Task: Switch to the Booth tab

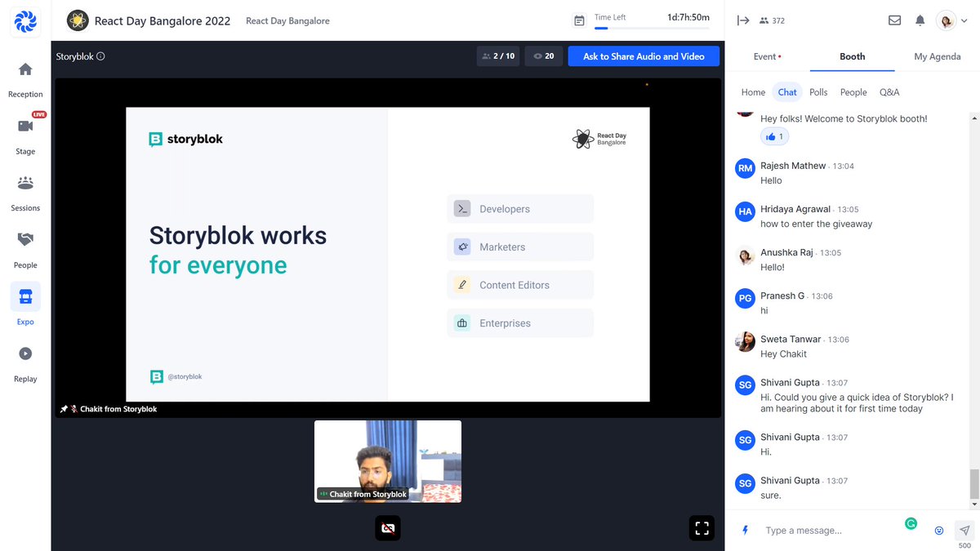Action: pos(852,56)
